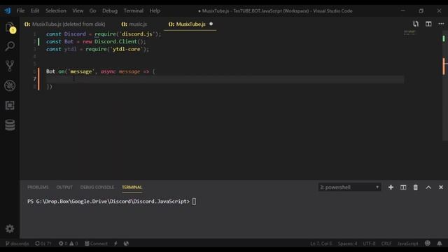Change the JavaScript language mode in status bar
Screen dimensions: 448x252
407,244
